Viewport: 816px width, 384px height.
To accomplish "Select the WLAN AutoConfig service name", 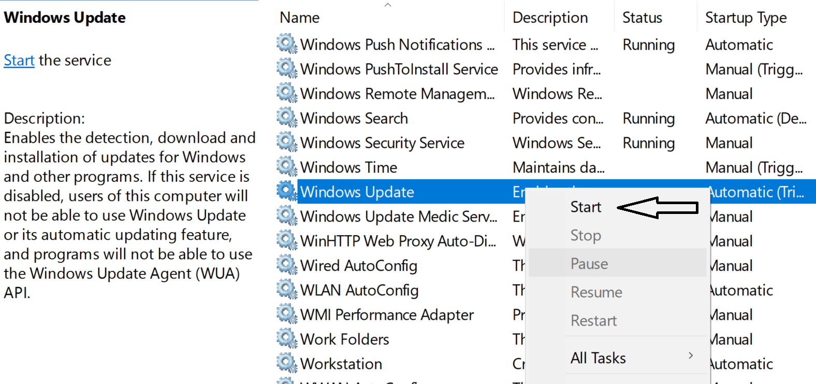I will tap(359, 290).
